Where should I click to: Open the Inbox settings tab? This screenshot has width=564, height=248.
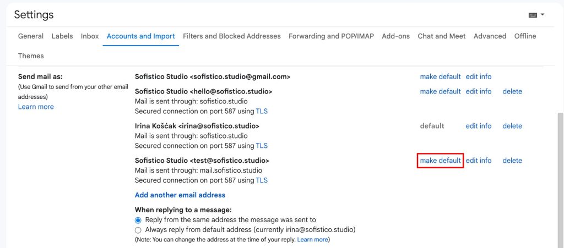point(90,36)
